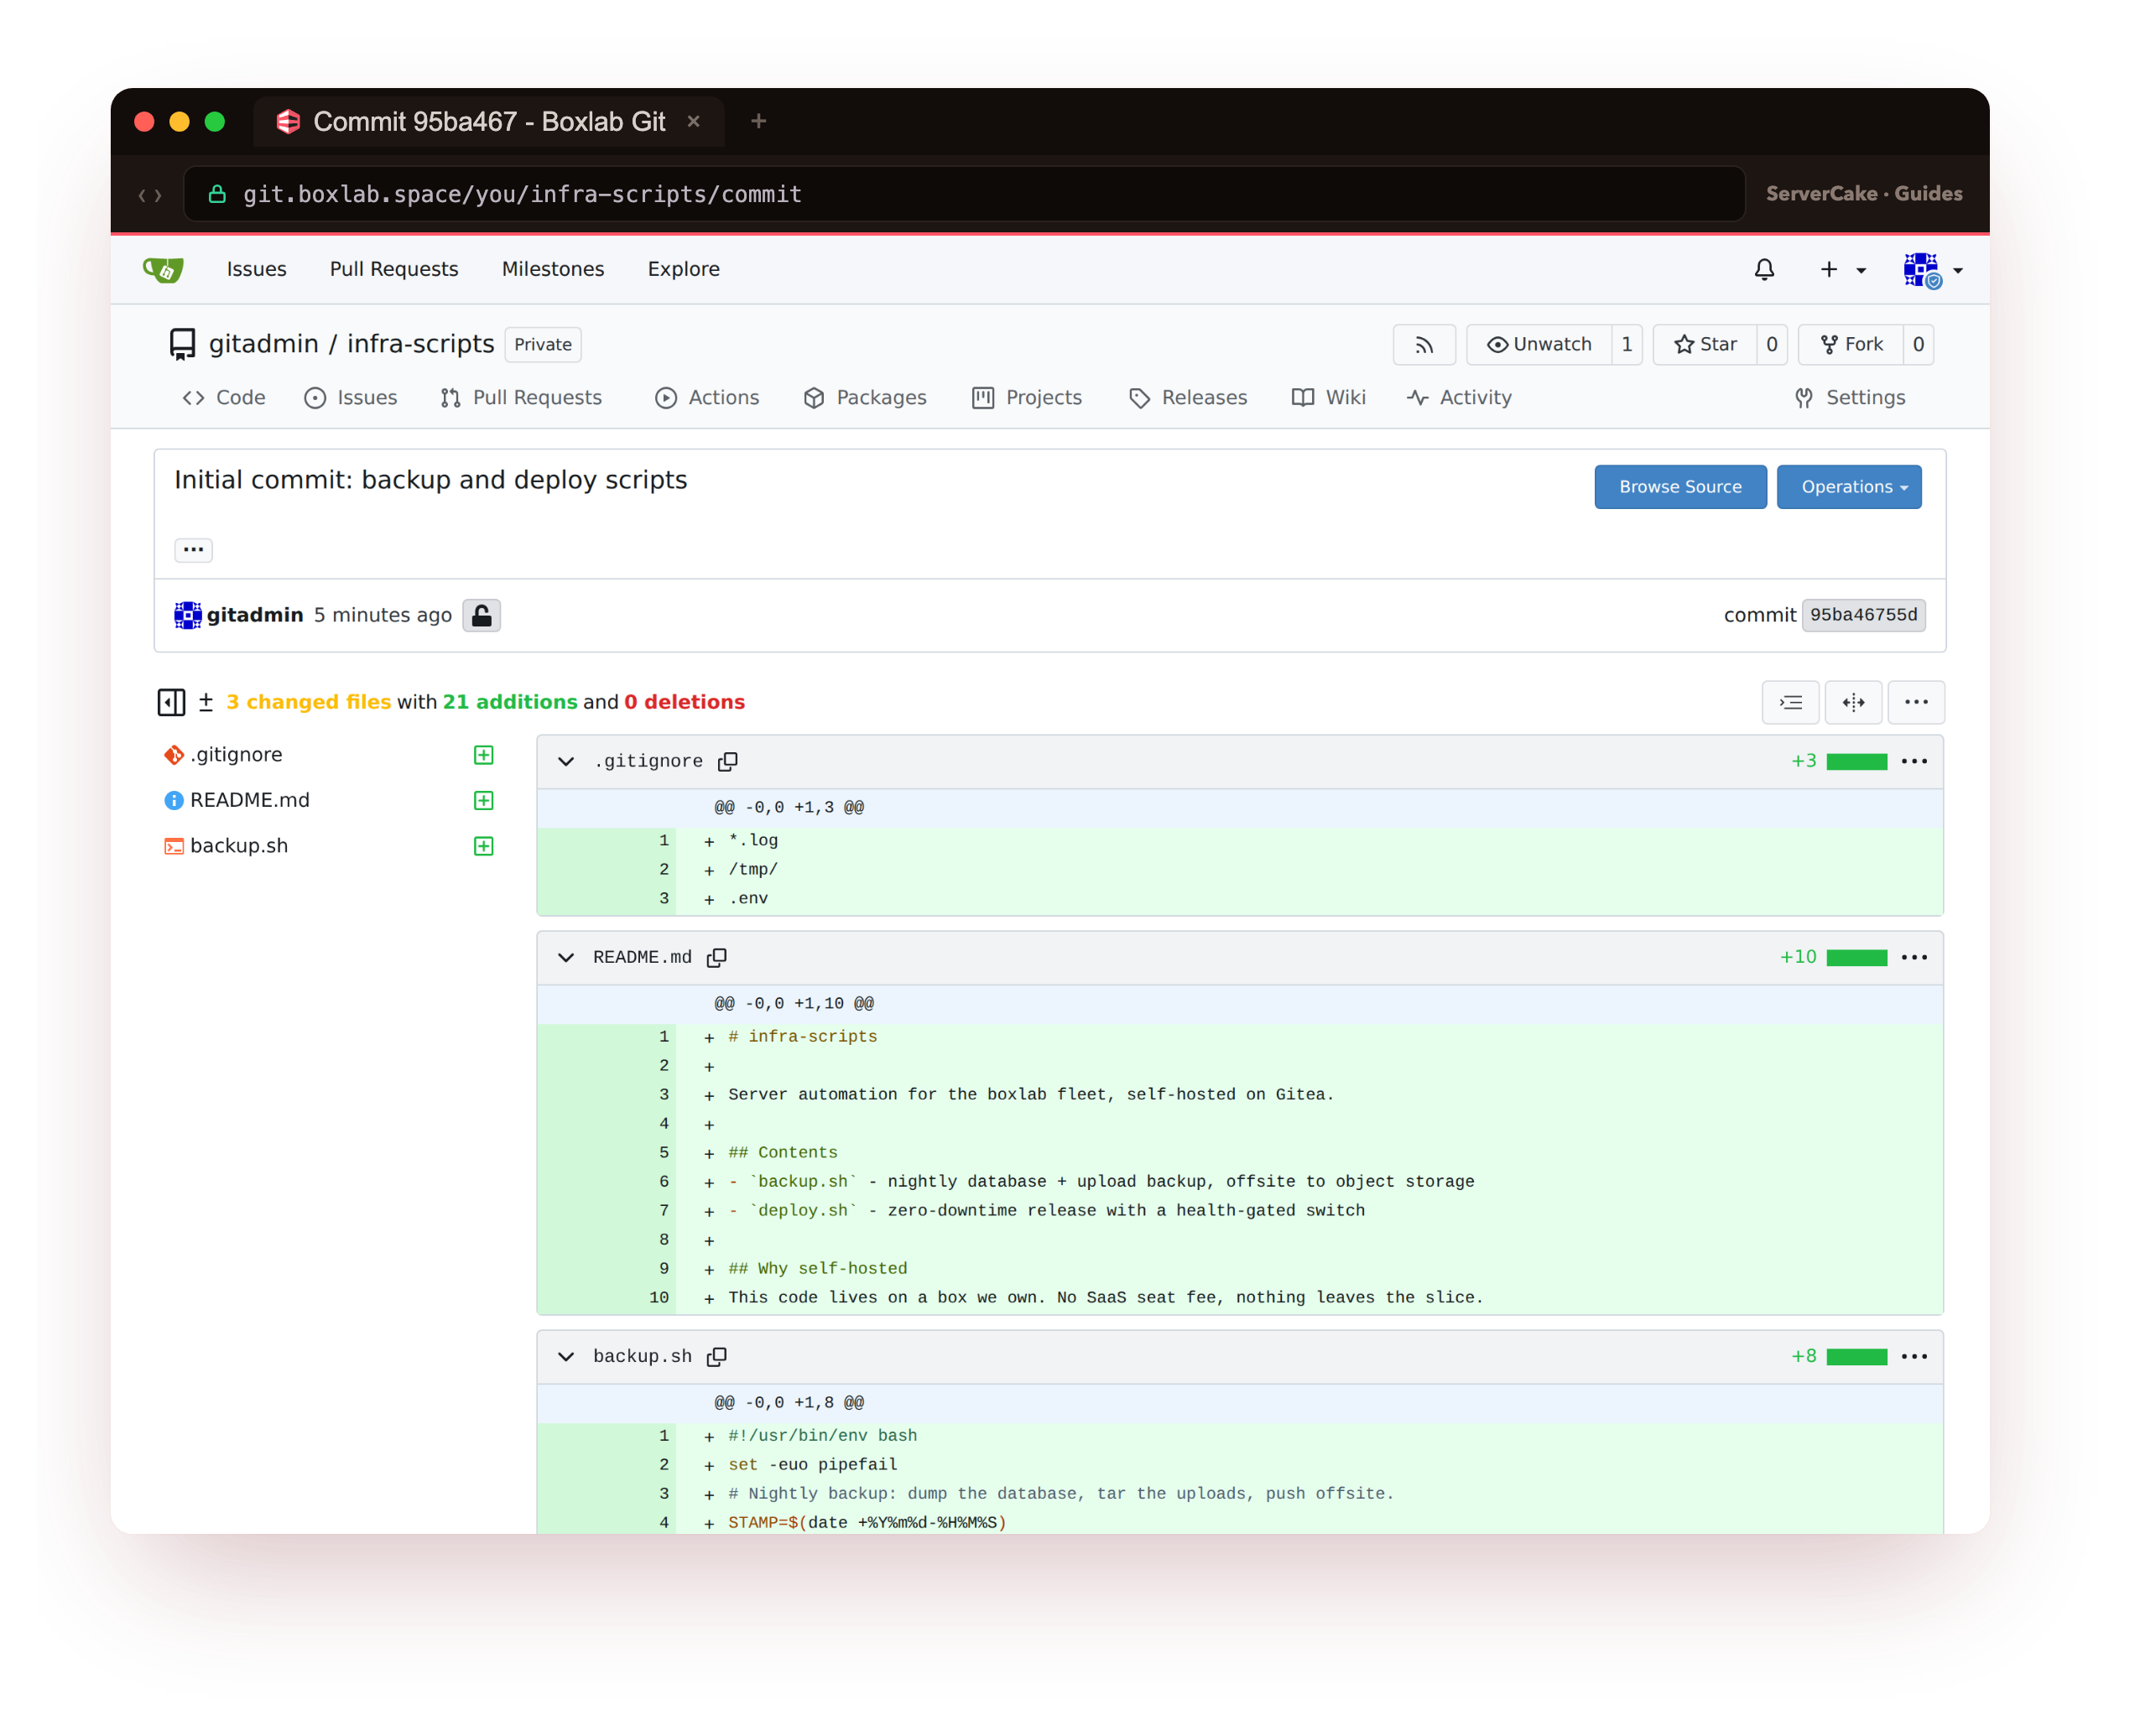View the watchers count 1
Image resolution: width=2135 pixels, height=1736 pixels.
coord(1627,345)
